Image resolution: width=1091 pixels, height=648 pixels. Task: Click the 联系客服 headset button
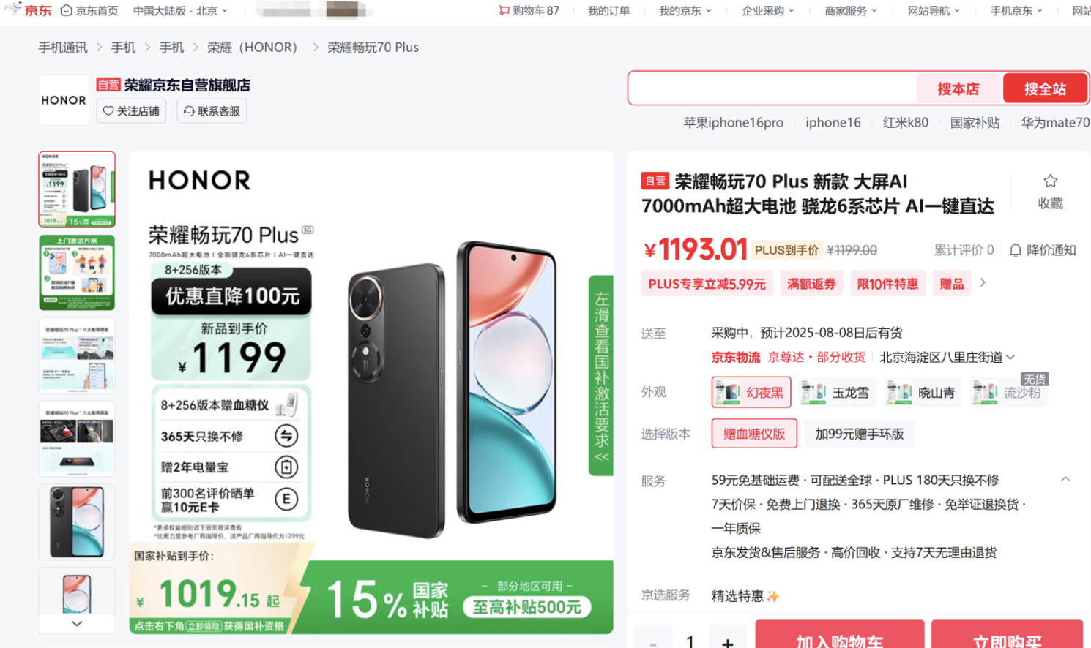tap(212, 111)
